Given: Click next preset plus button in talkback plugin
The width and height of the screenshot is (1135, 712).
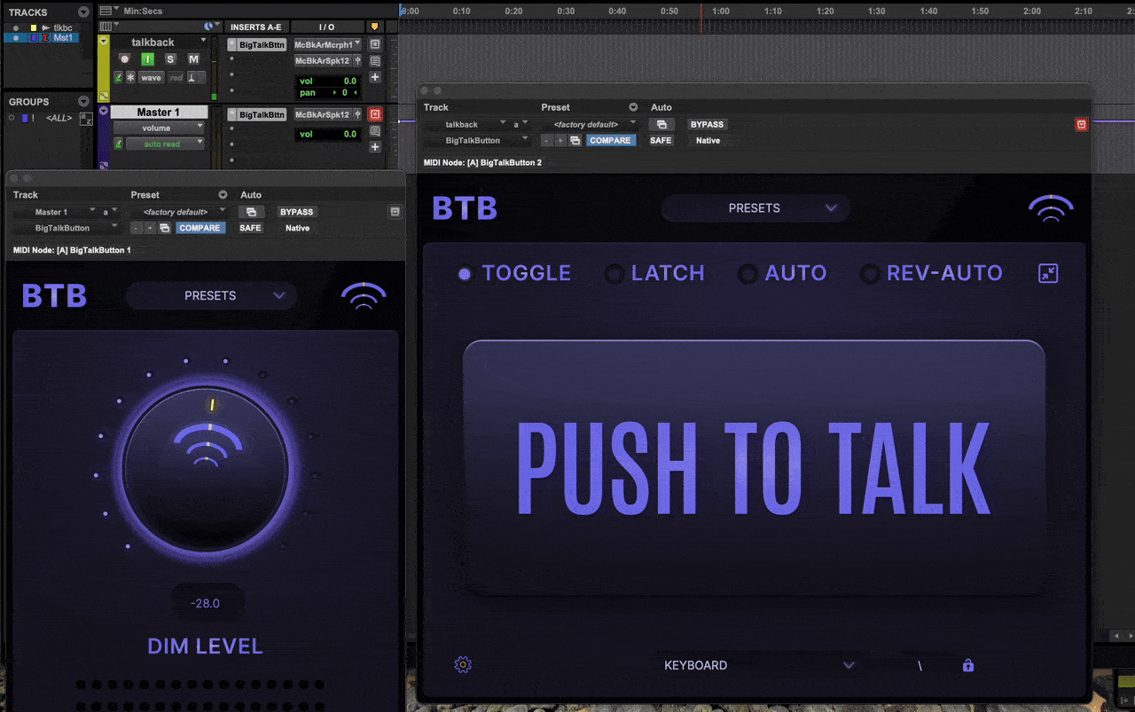Looking at the screenshot, I should (560, 140).
